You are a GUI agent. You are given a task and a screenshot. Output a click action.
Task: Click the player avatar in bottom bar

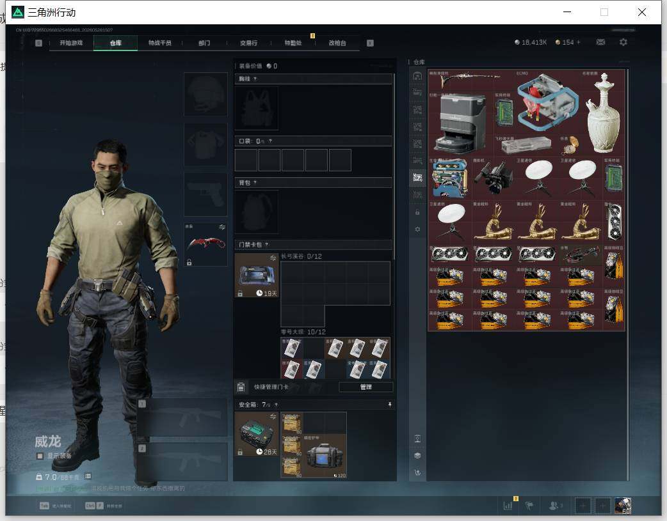click(x=623, y=506)
